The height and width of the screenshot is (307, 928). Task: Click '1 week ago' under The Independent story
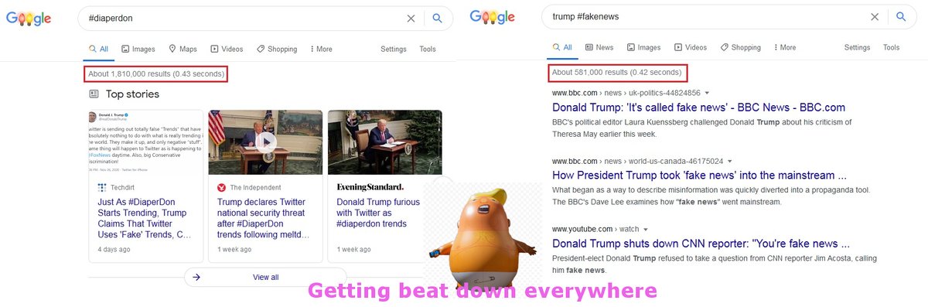[234, 250]
